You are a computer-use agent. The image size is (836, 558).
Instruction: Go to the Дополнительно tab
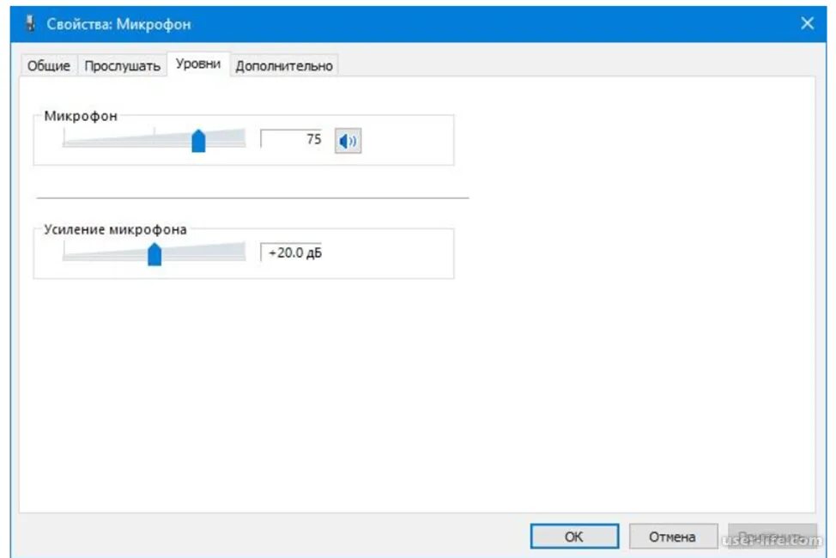284,65
